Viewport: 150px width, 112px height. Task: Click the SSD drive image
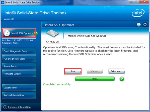point(52,33)
